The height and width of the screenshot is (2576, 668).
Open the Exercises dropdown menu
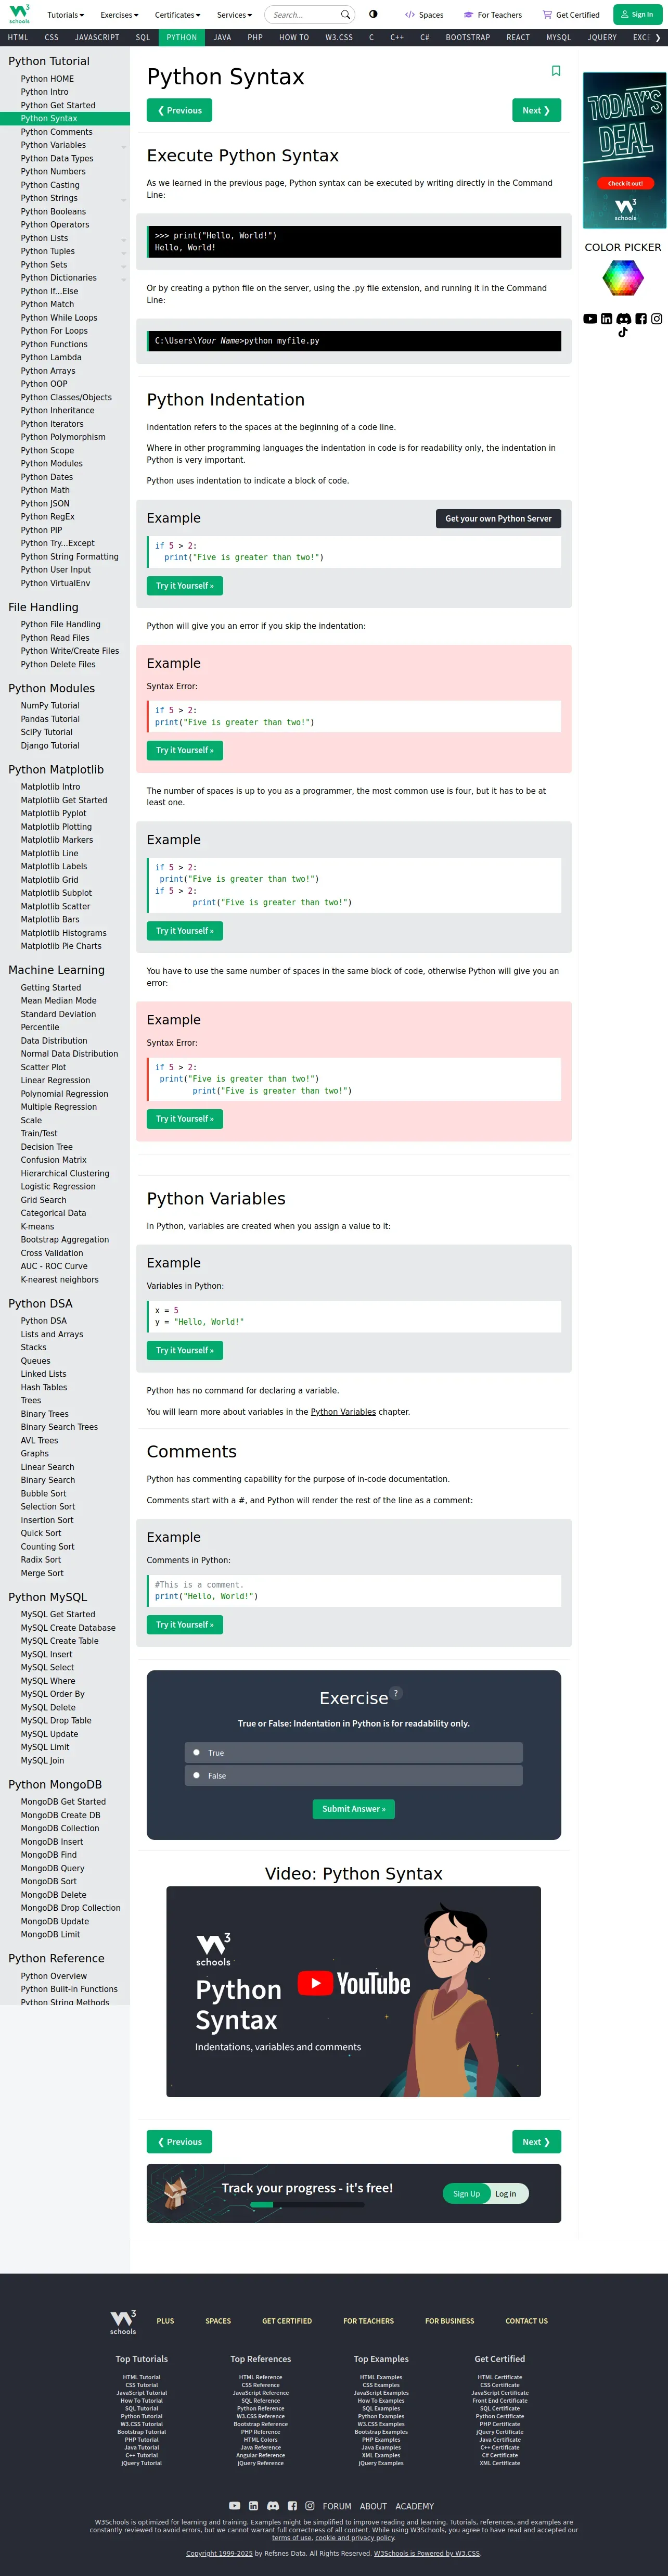[x=120, y=15]
